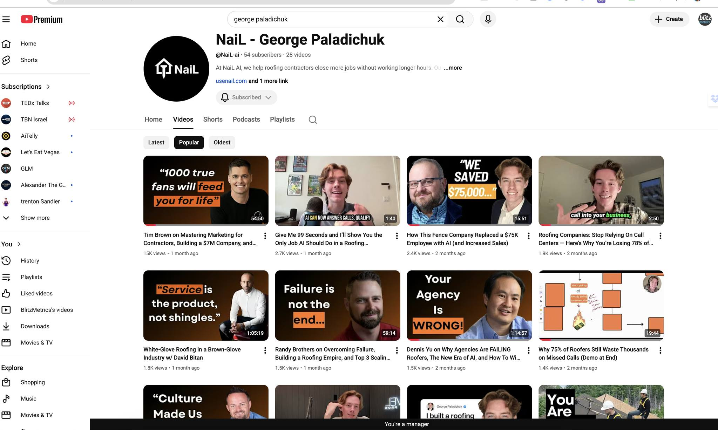Open the hamburger guide menu
This screenshot has height=430, width=718.
[6, 19]
